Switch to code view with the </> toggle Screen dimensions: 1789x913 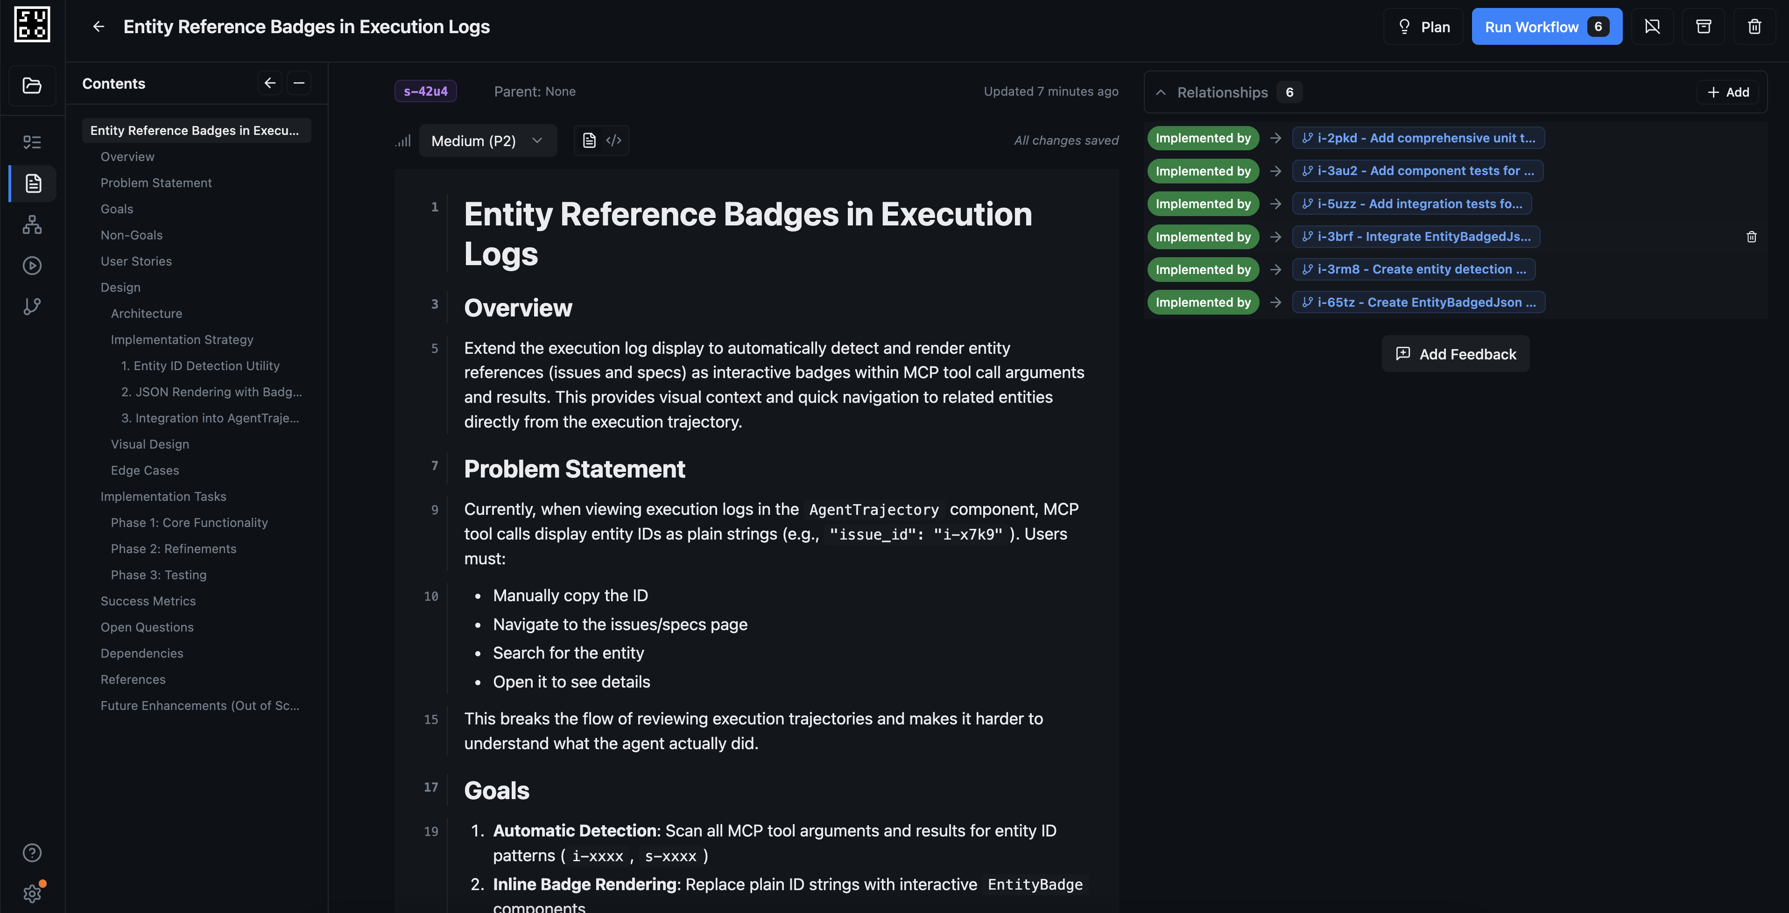point(613,140)
